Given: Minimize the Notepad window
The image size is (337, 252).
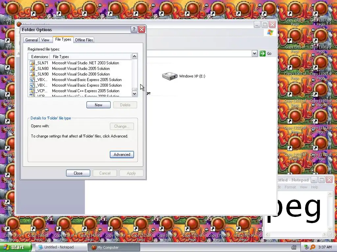Looking at the screenshot, I should (x=314, y=179).
